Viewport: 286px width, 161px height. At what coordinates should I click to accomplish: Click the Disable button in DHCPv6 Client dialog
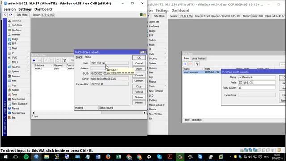pyautogui.click(x=139, y=76)
